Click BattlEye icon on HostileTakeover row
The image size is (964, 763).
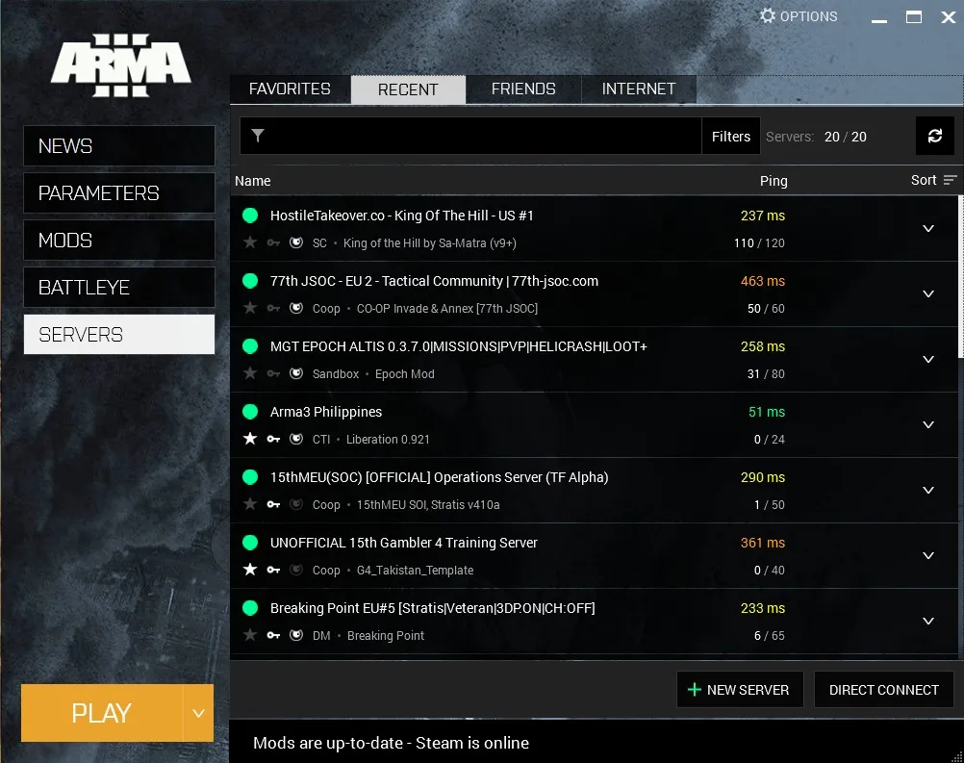point(296,242)
